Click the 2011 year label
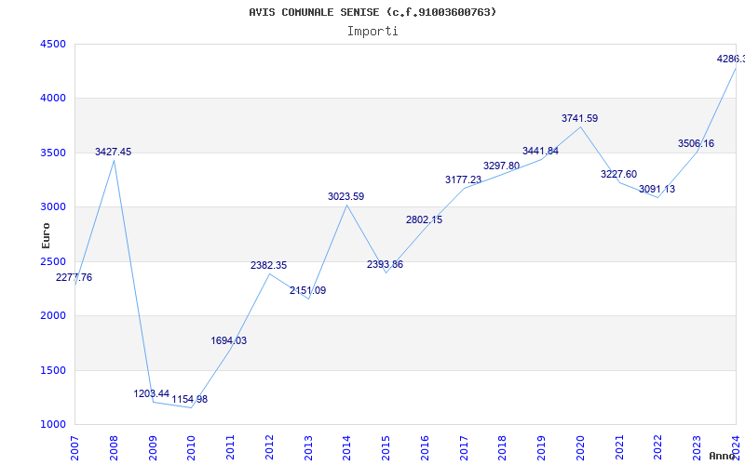The image size is (745, 465). pyautogui.click(x=230, y=448)
